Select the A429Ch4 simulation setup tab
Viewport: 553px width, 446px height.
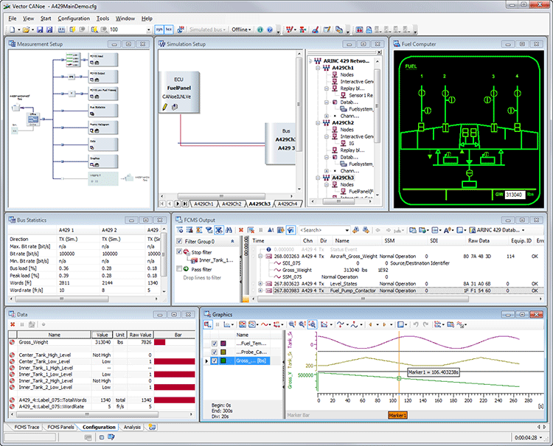click(287, 203)
